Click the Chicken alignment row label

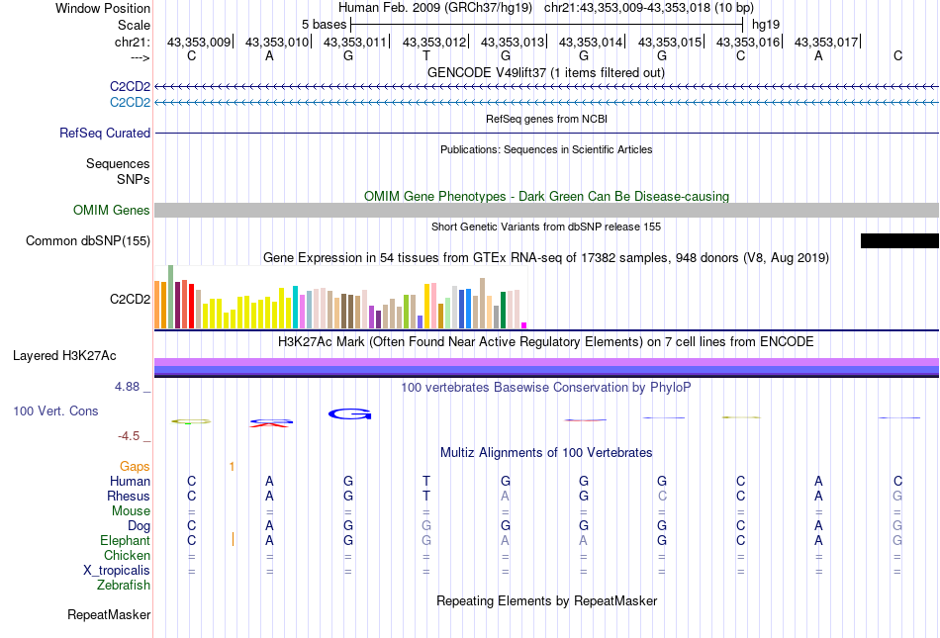coord(127,555)
